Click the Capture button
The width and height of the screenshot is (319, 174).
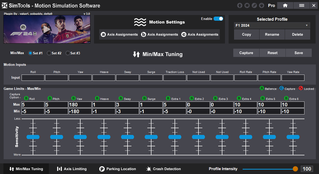246,53
